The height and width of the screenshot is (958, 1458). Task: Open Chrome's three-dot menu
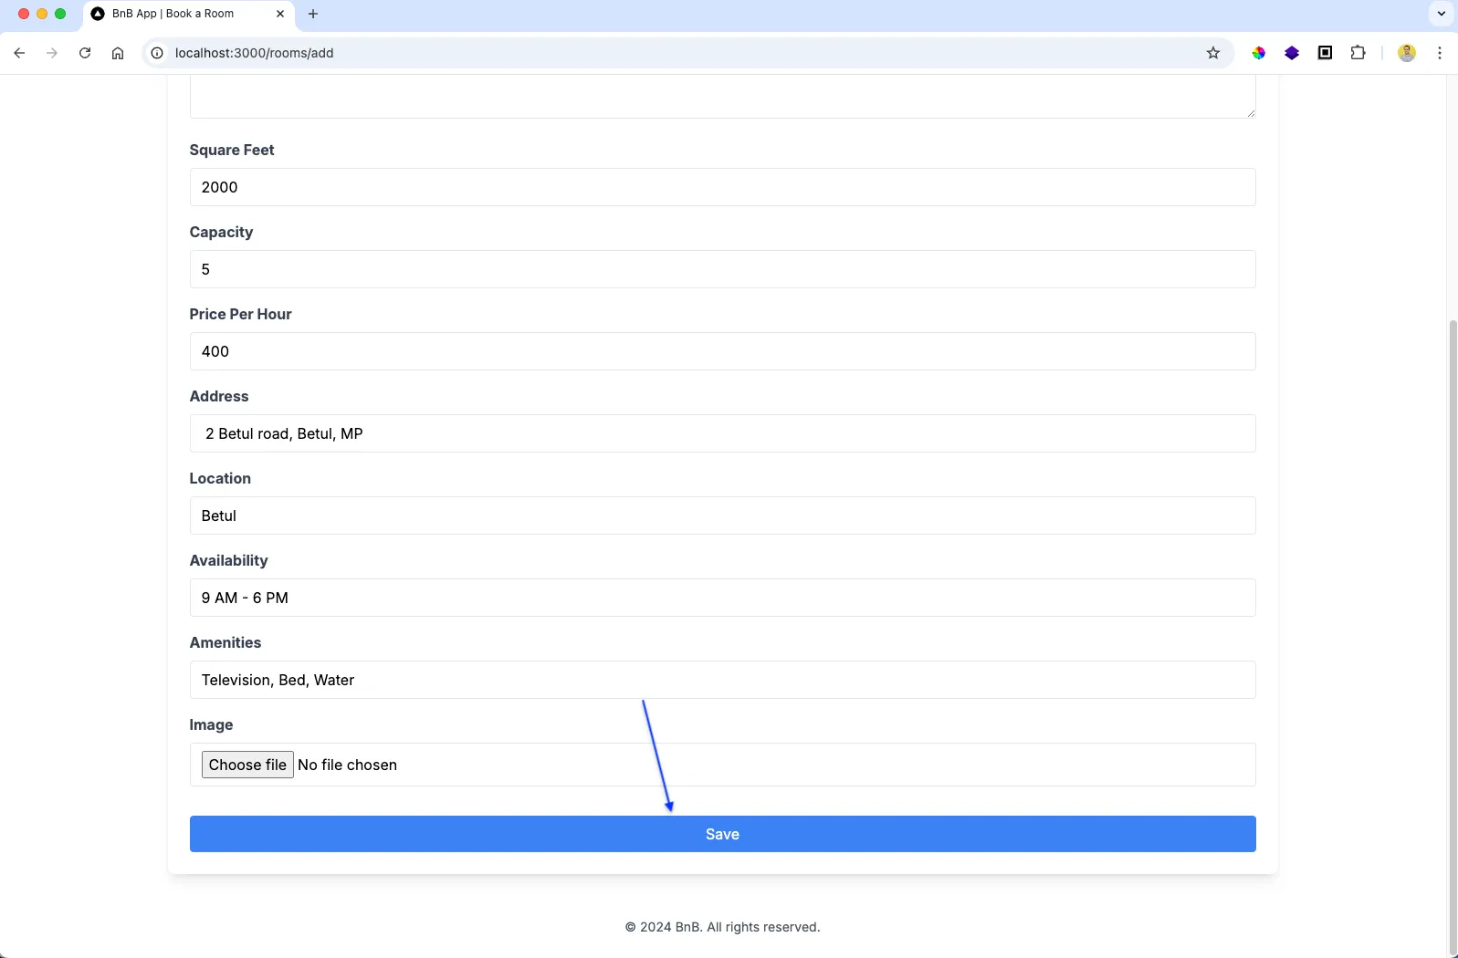[x=1440, y=53]
